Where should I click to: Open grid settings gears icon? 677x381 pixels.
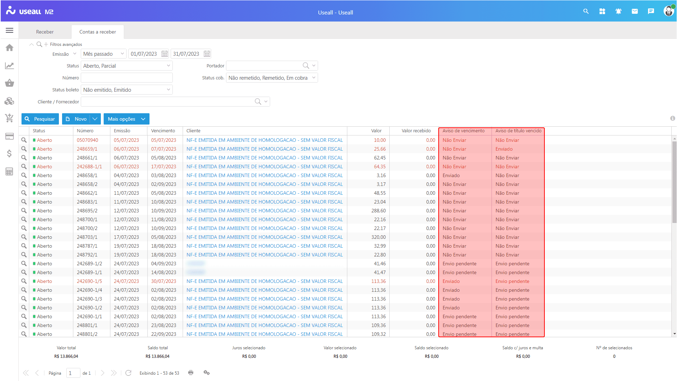point(207,373)
